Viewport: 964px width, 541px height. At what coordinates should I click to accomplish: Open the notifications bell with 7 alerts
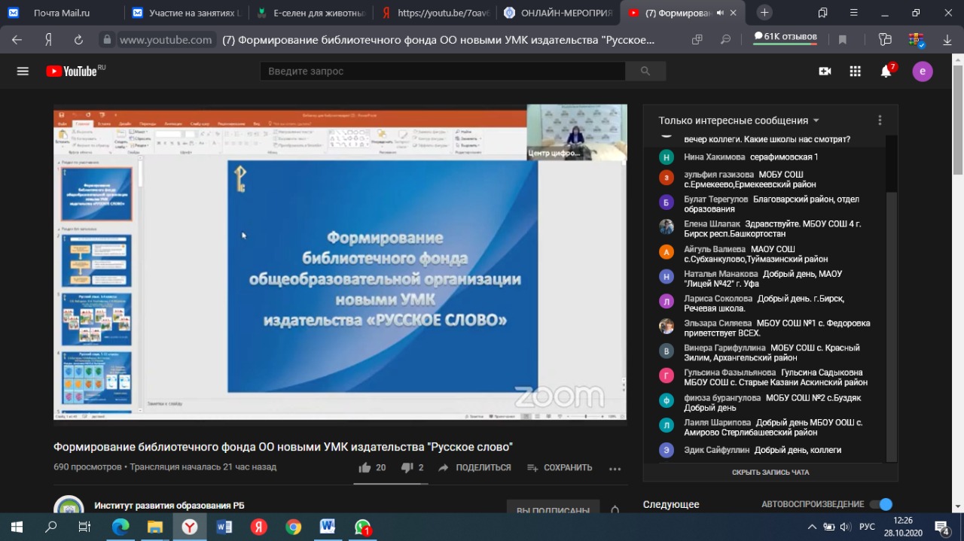coord(886,71)
